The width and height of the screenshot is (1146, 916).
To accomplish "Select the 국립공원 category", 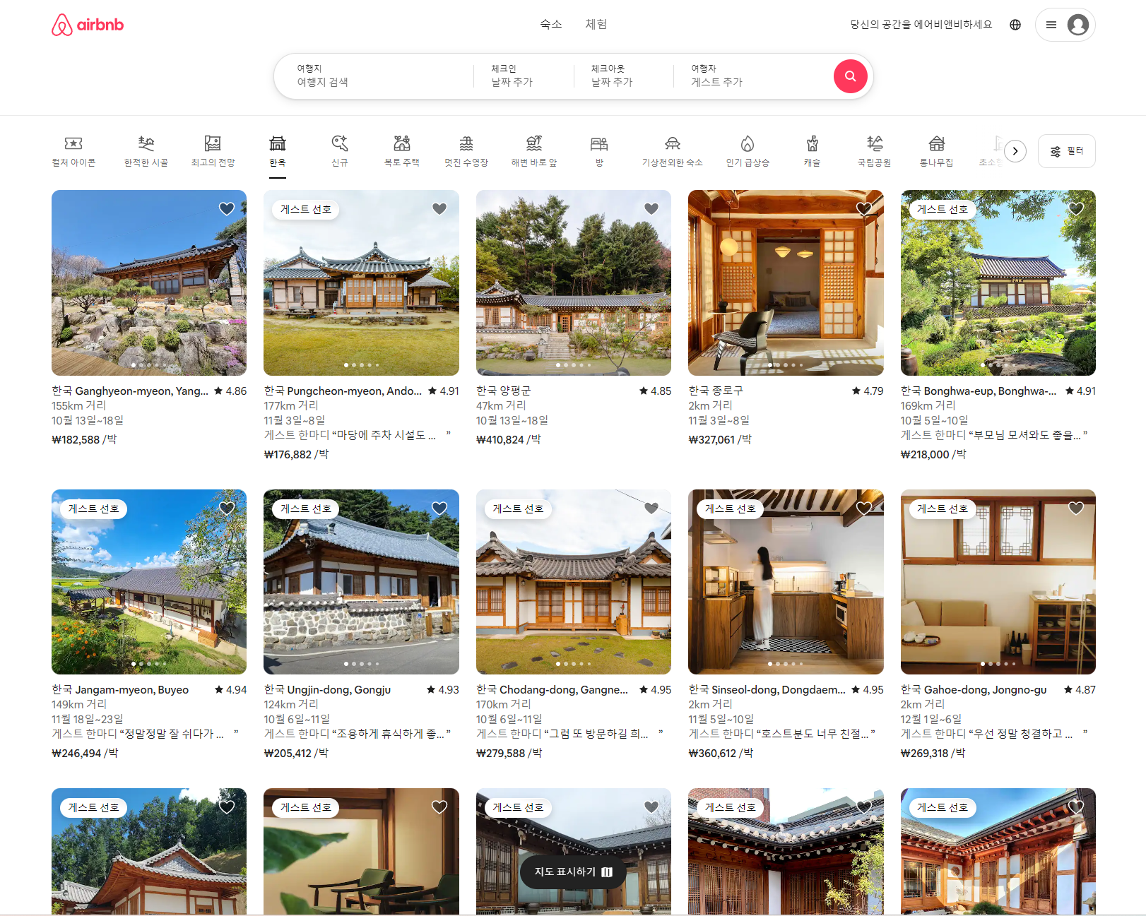I will coord(875,151).
